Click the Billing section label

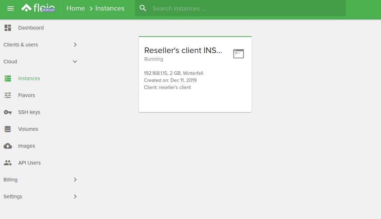[x=11, y=180]
